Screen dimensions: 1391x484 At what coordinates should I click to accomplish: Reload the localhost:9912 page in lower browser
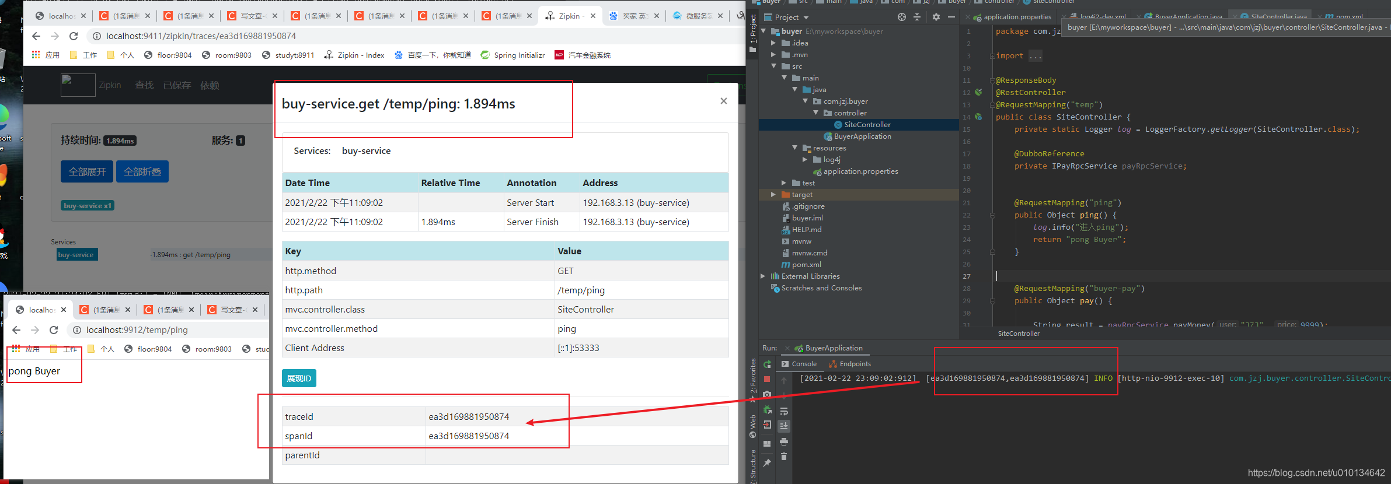click(54, 330)
